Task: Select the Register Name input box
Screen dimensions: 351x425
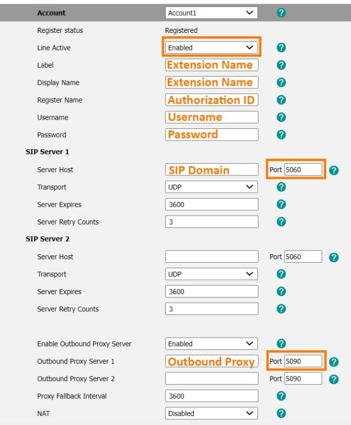Action: [x=211, y=100]
